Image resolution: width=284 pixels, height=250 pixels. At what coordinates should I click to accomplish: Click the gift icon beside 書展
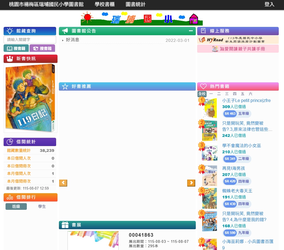(x=65, y=225)
